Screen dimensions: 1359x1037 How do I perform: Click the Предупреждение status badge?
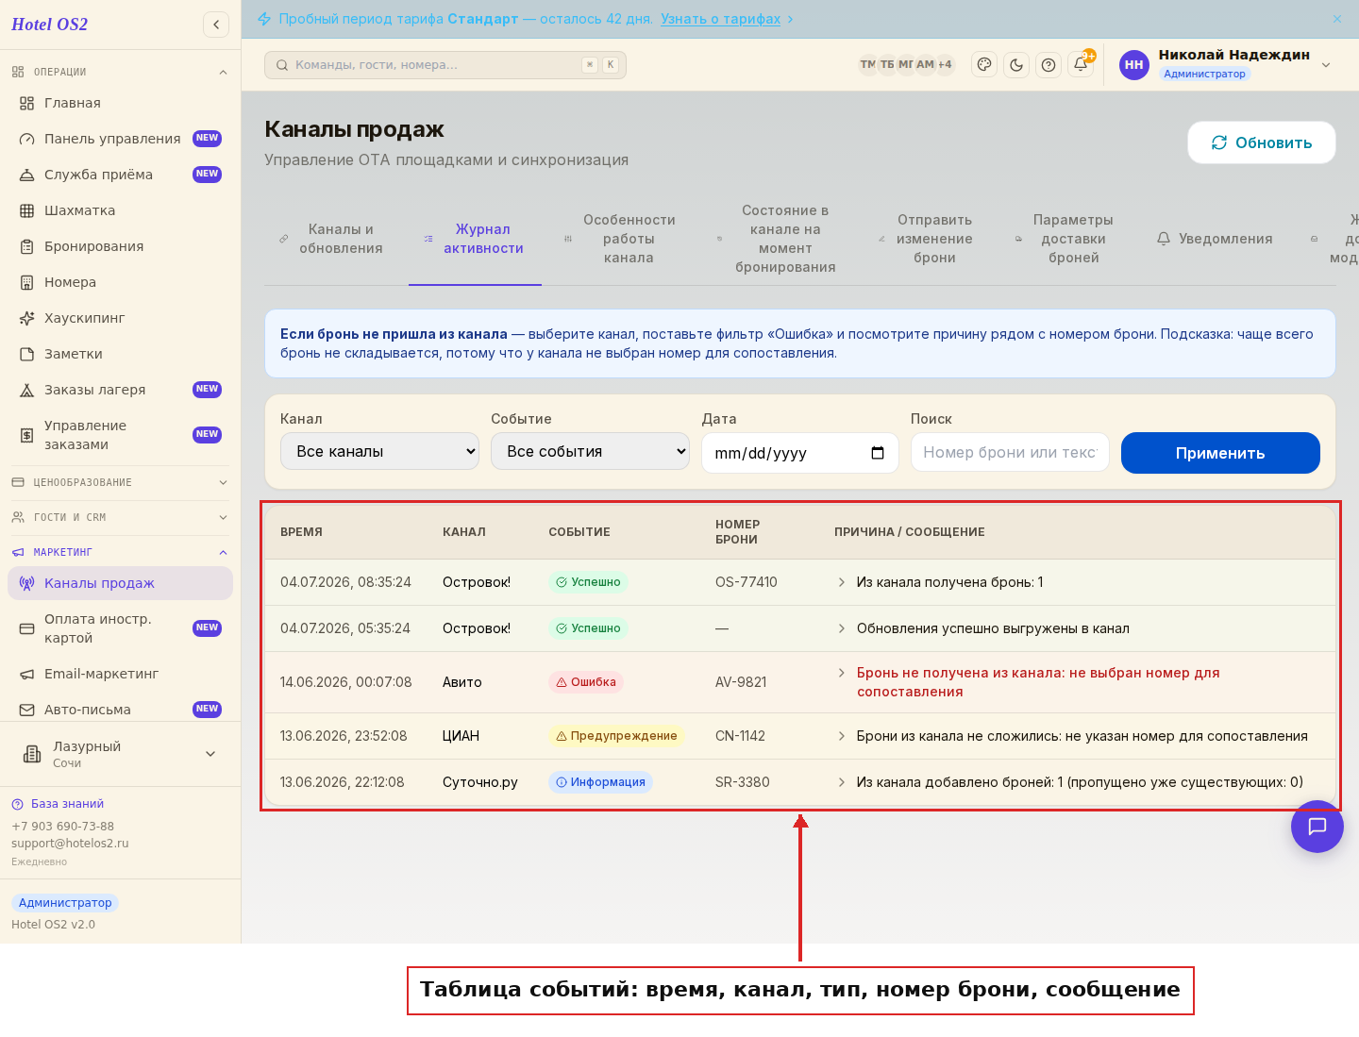616,736
